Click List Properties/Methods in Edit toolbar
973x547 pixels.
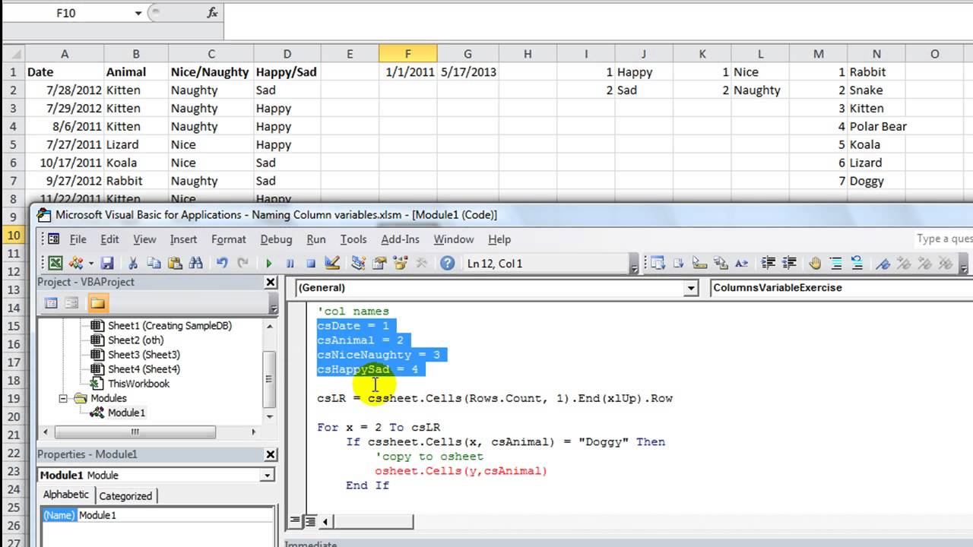[658, 264]
